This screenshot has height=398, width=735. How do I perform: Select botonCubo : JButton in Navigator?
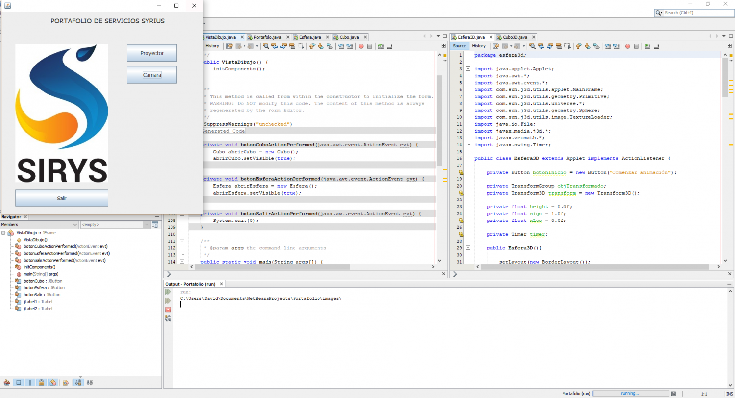click(43, 281)
